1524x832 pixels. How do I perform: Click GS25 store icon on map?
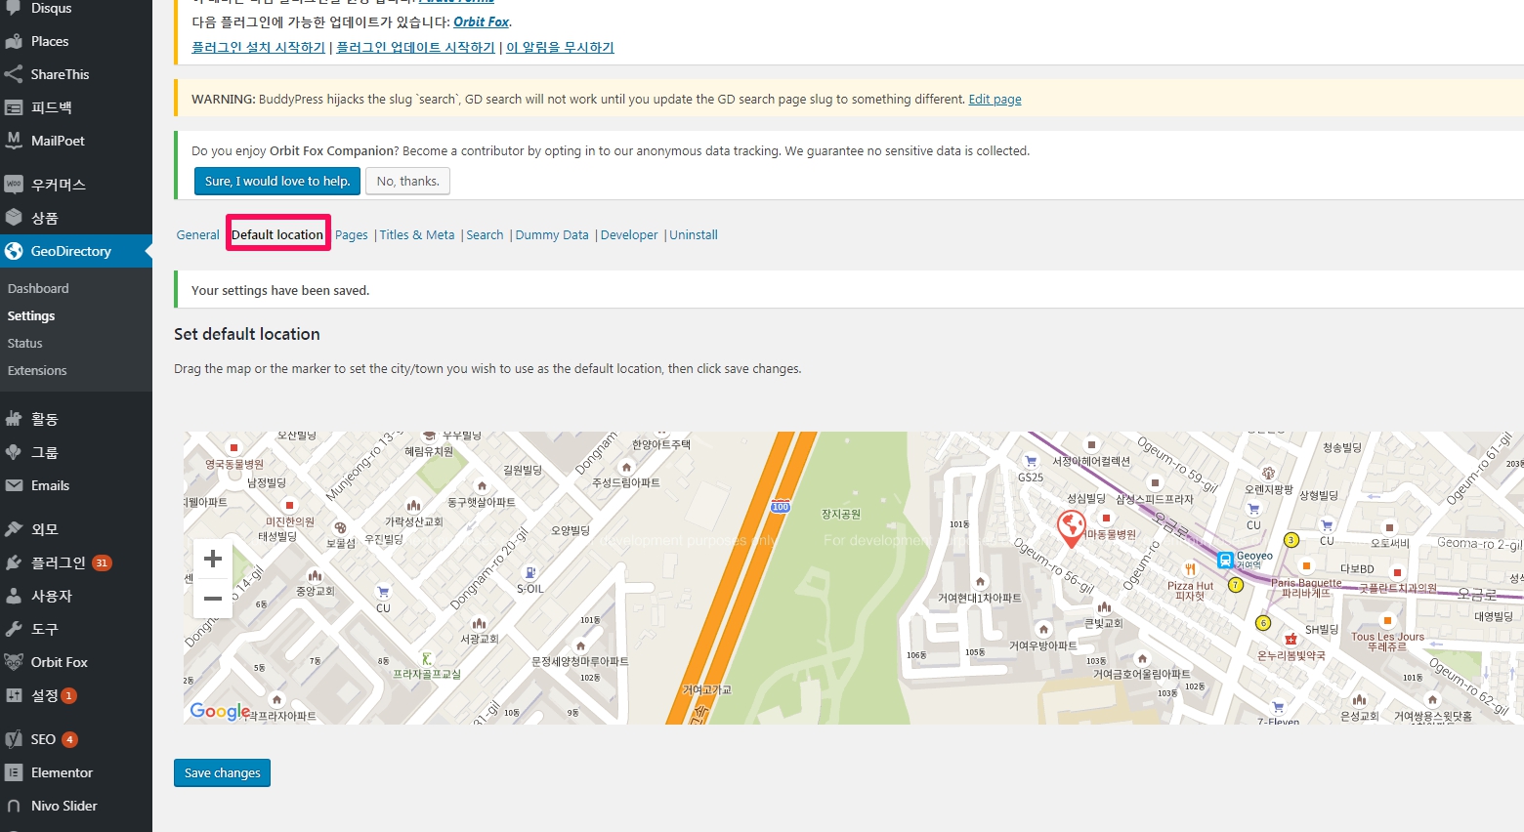[1031, 461]
